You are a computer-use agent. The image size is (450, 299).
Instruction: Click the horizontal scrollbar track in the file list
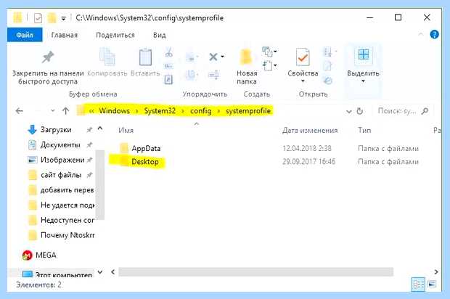255,271
